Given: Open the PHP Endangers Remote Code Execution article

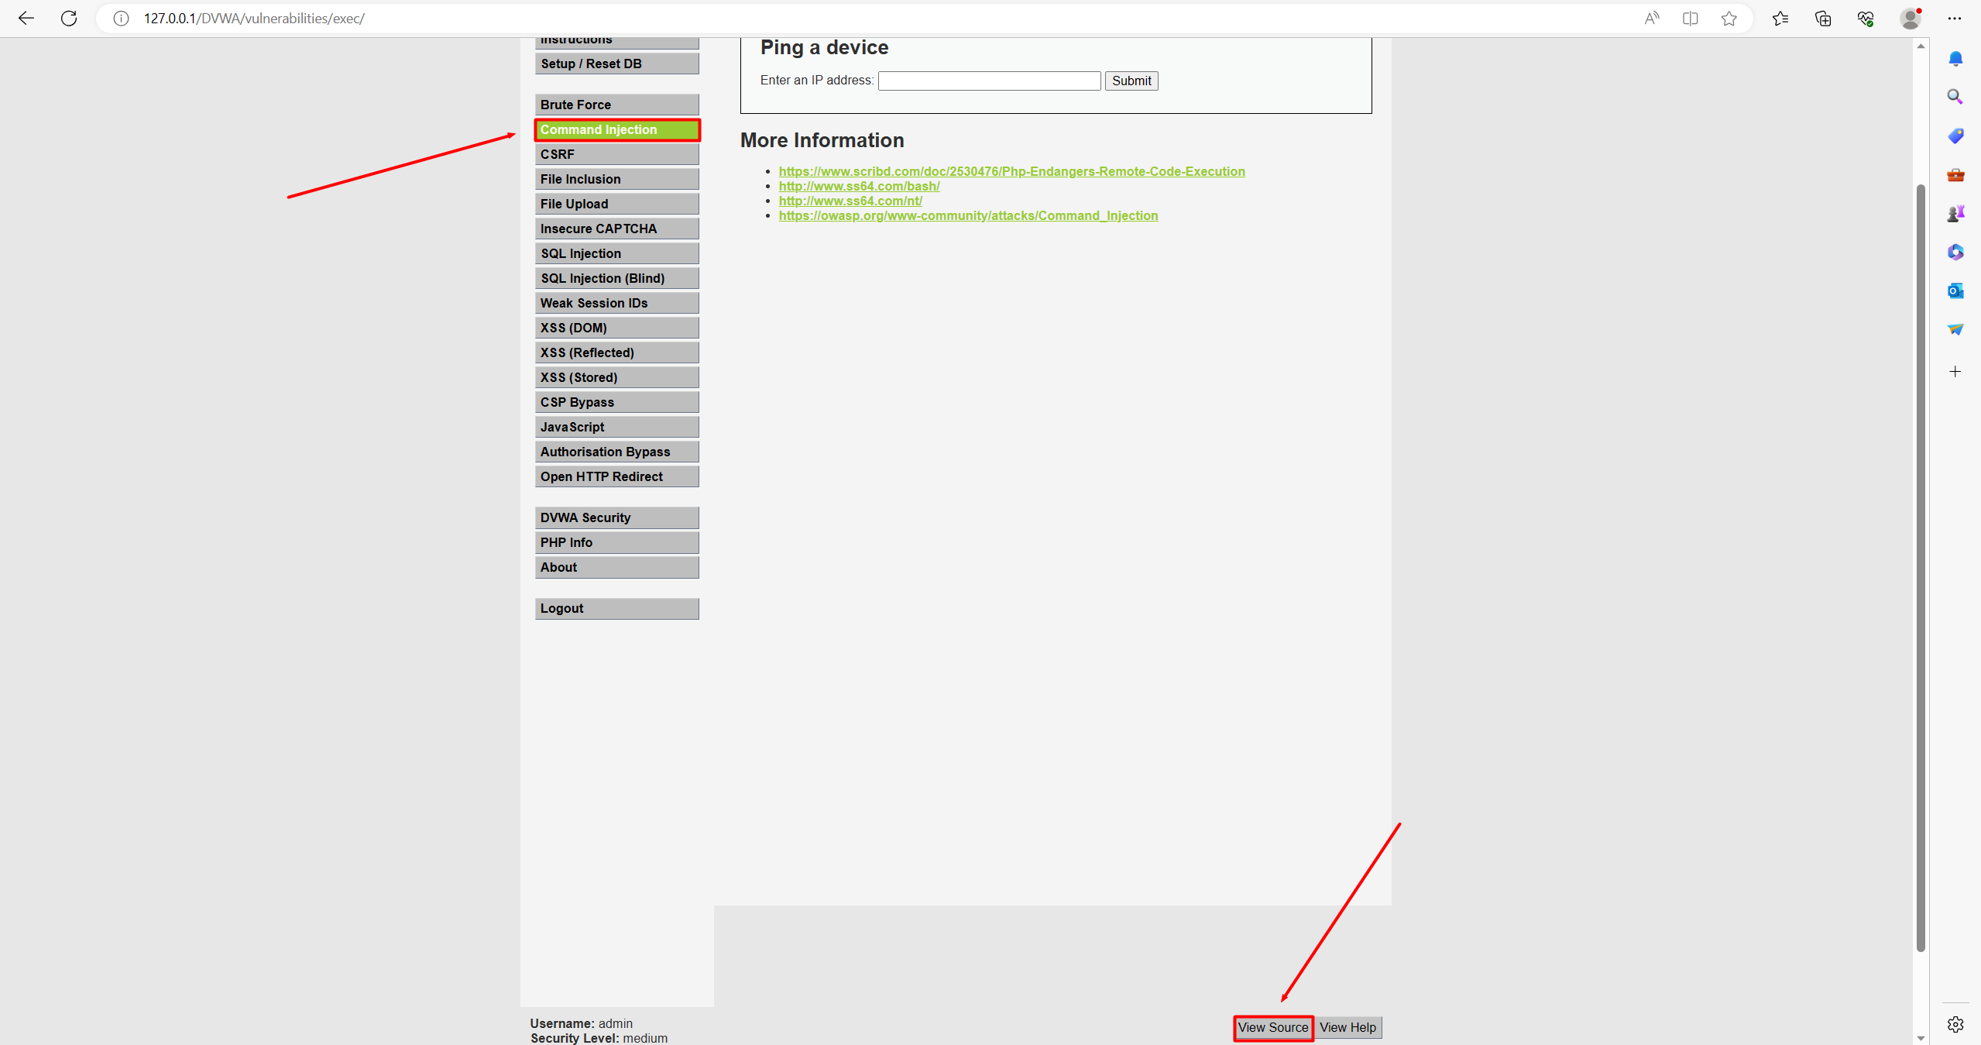Looking at the screenshot, I should 1011,170.
